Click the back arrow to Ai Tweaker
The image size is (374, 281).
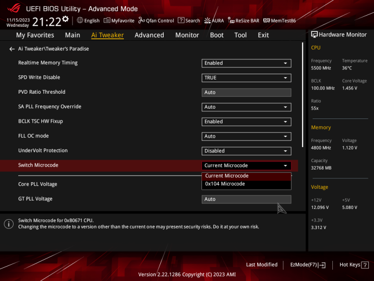[x=12, y=49]
